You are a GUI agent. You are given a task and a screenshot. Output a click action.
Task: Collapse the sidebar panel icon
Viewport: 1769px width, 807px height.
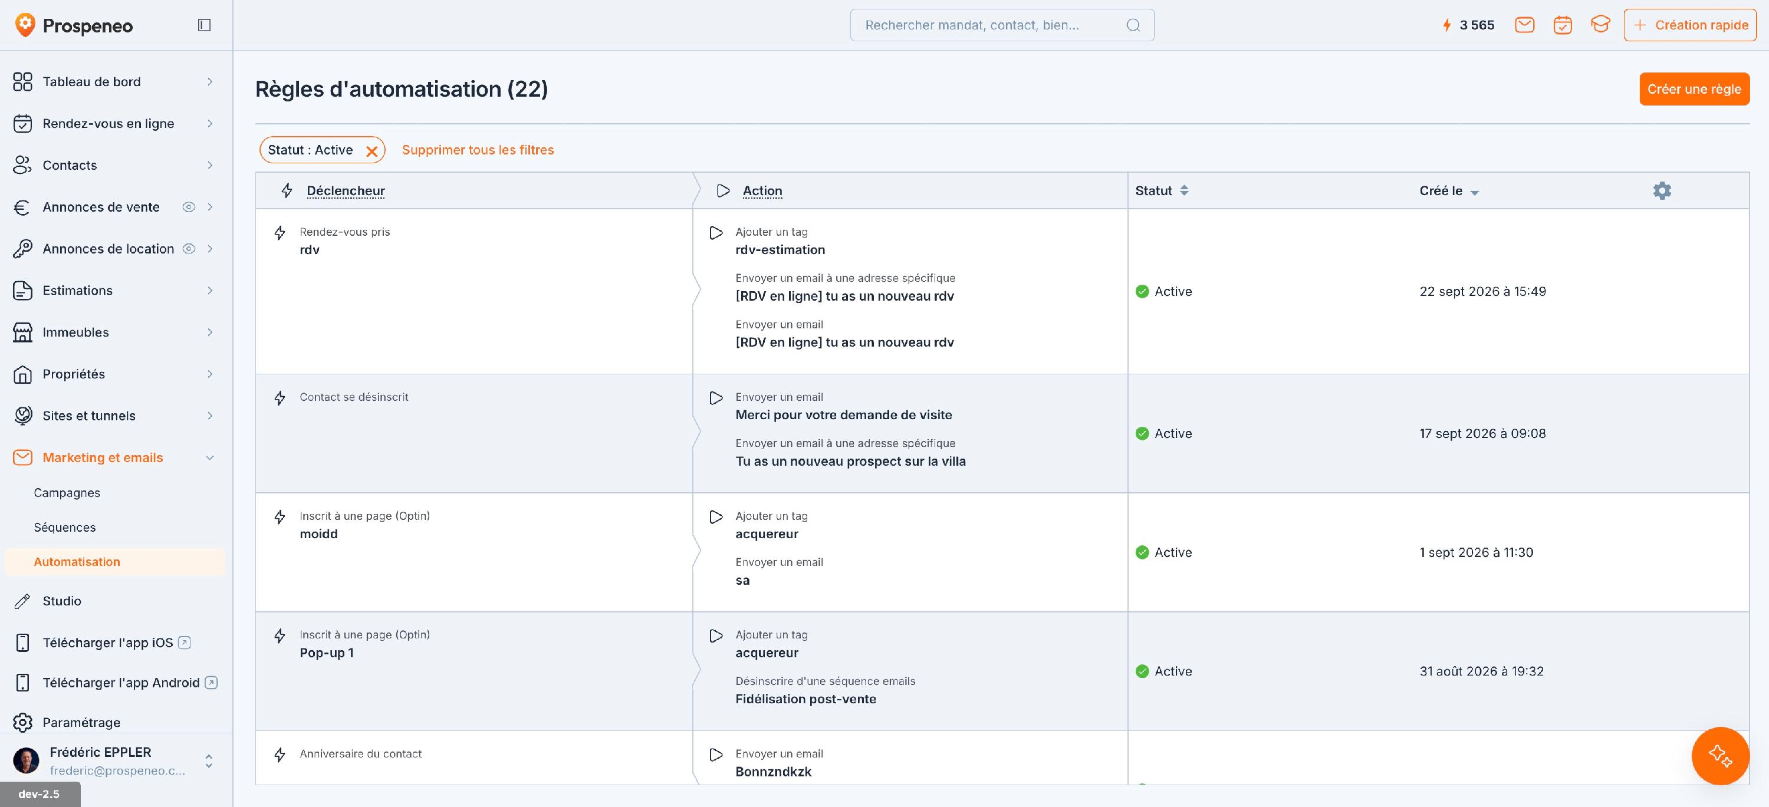pyautogui.click(x=204, y=25)
